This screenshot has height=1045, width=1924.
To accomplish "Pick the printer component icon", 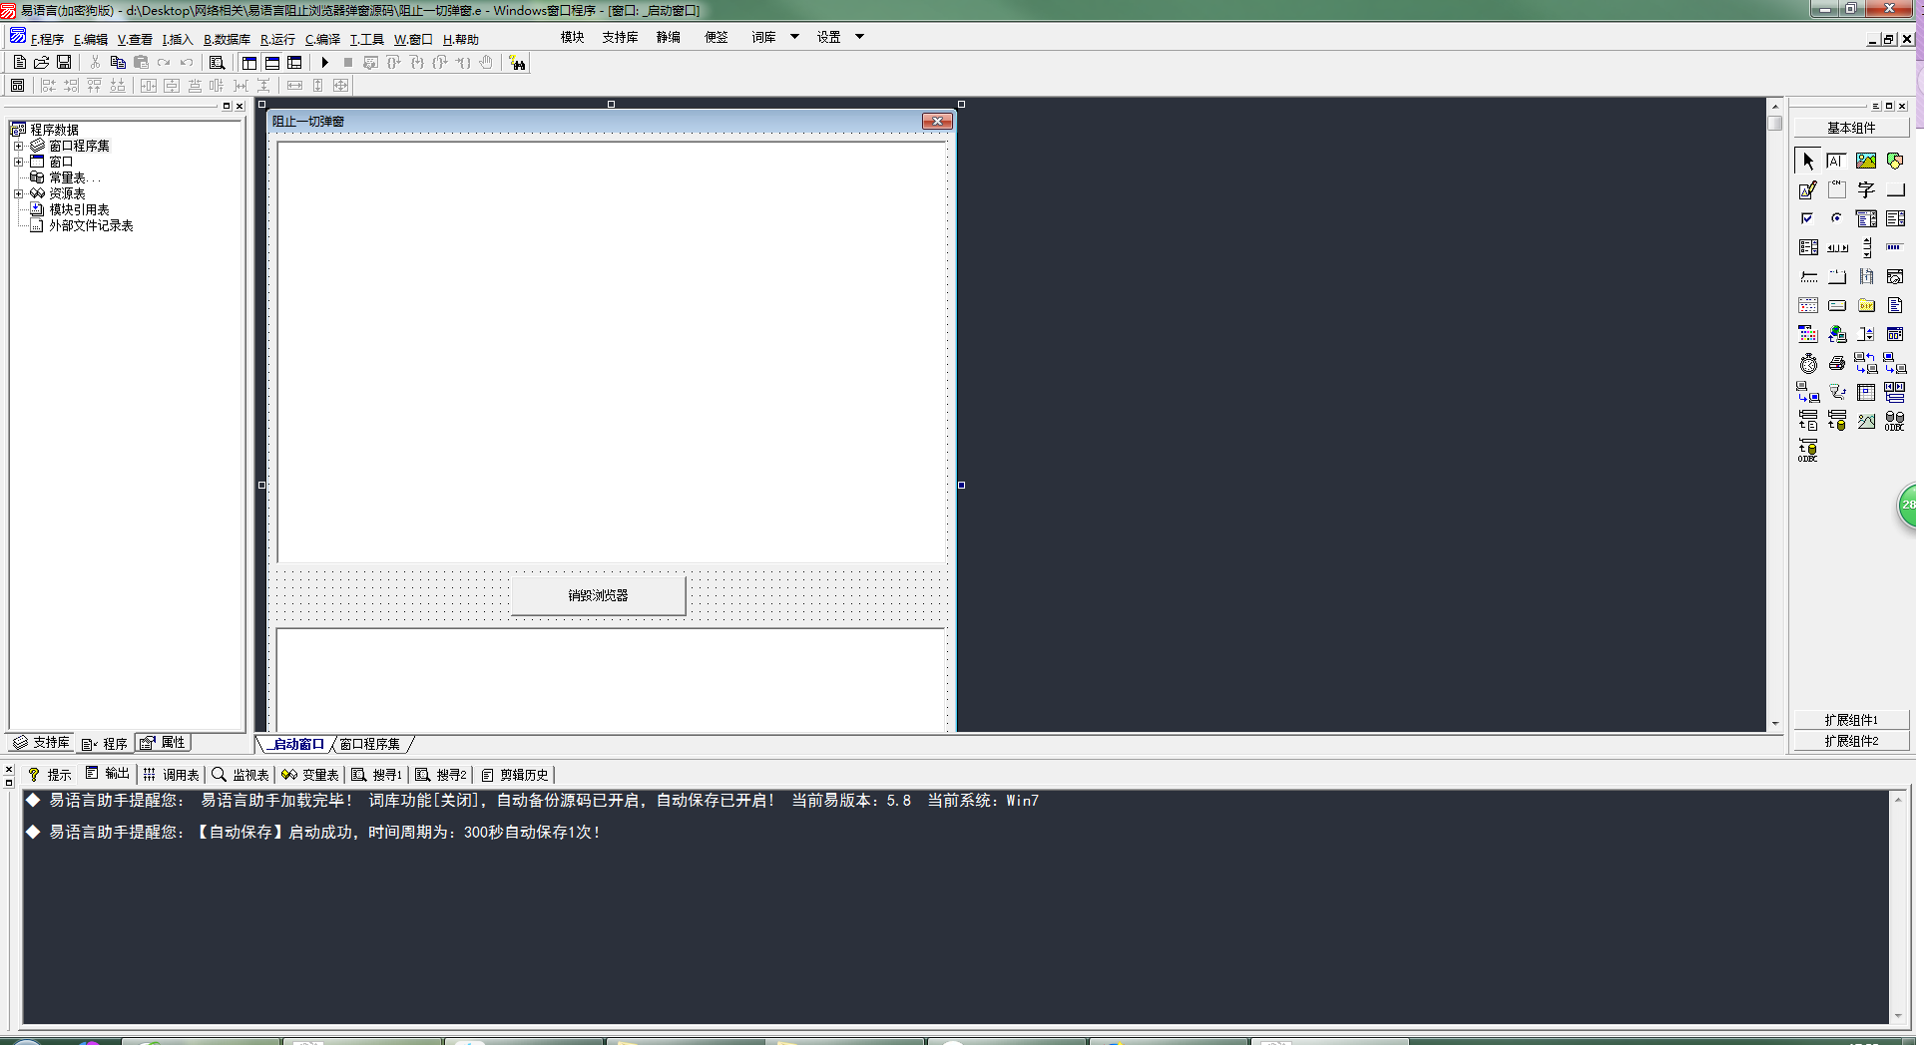I will point(1836,363).
